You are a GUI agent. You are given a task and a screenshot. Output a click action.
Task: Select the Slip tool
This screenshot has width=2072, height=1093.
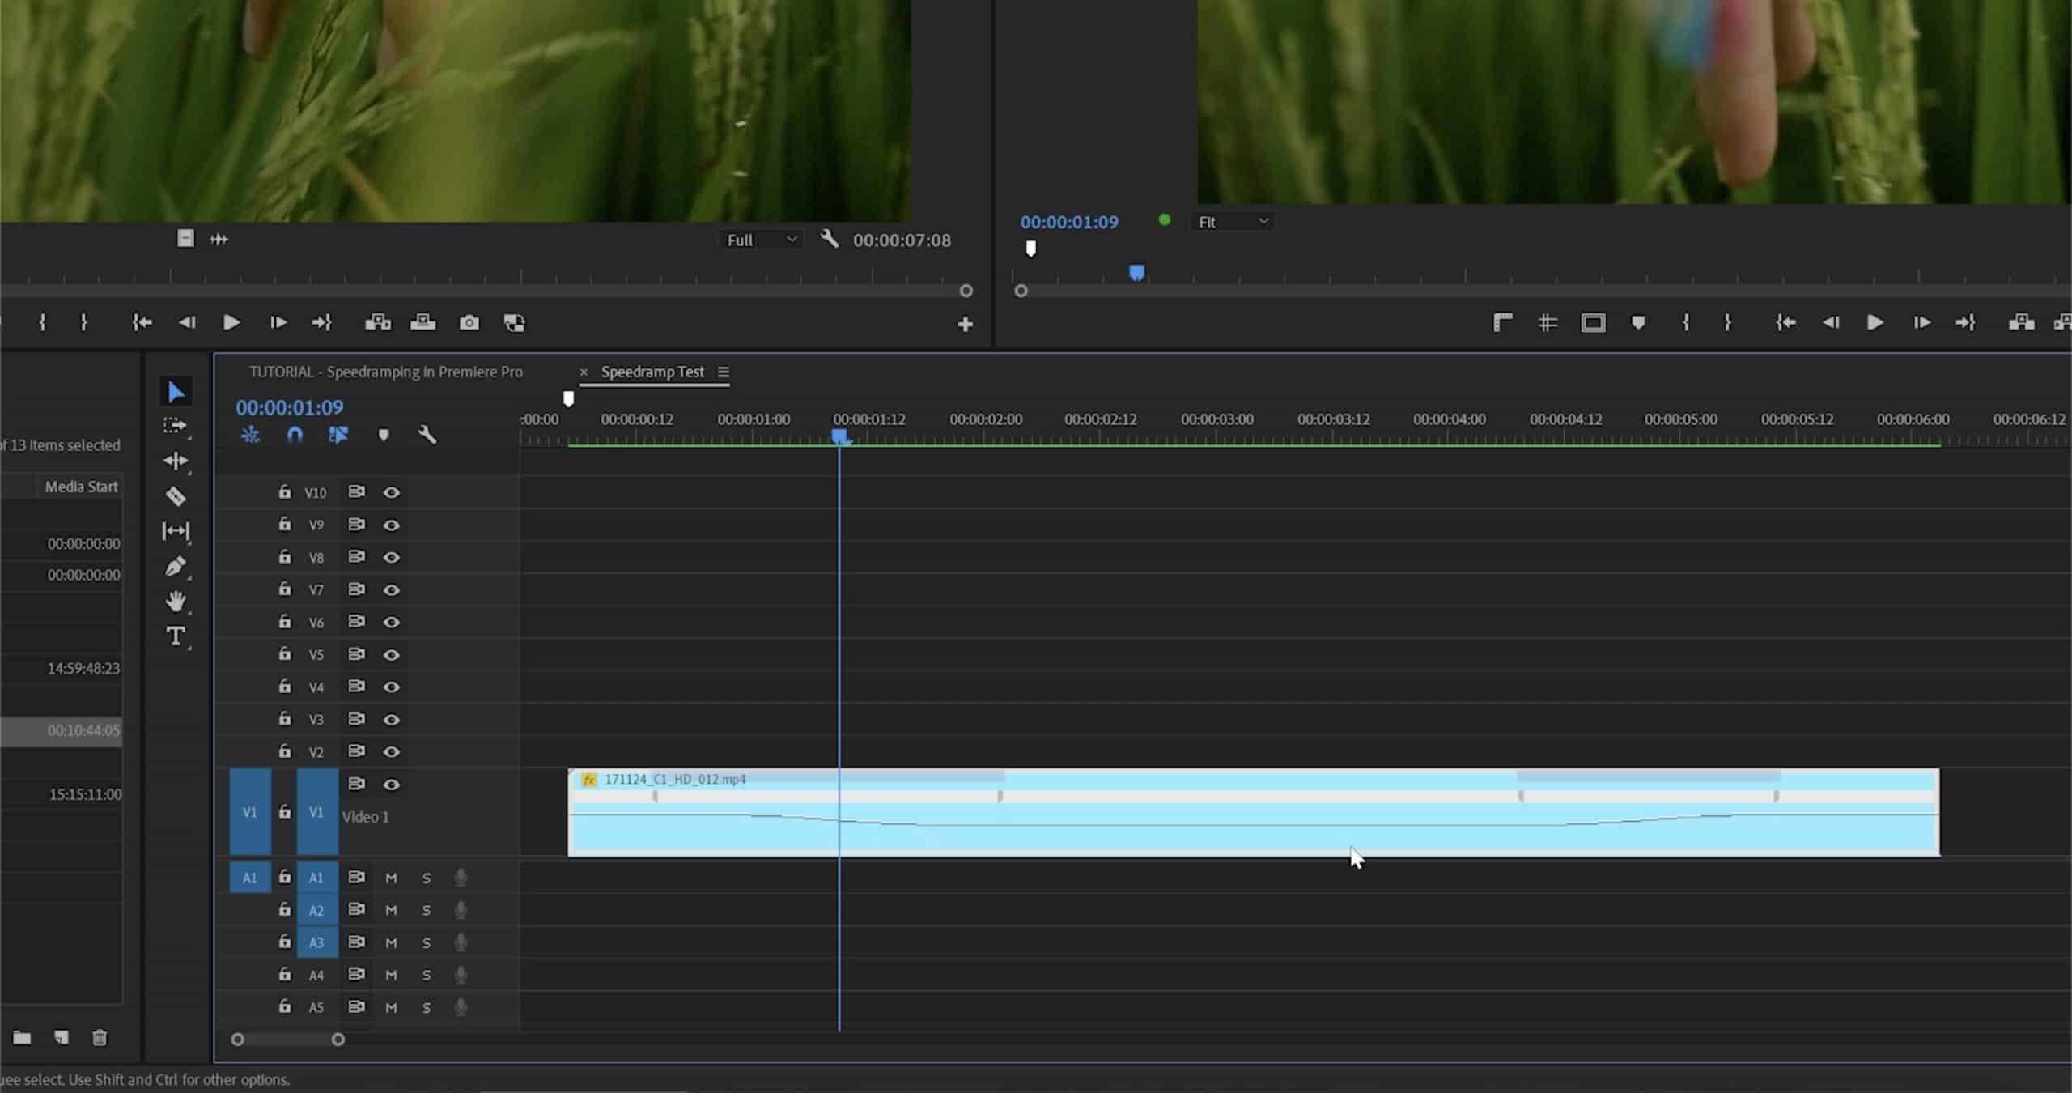click(x=176, y=531)
